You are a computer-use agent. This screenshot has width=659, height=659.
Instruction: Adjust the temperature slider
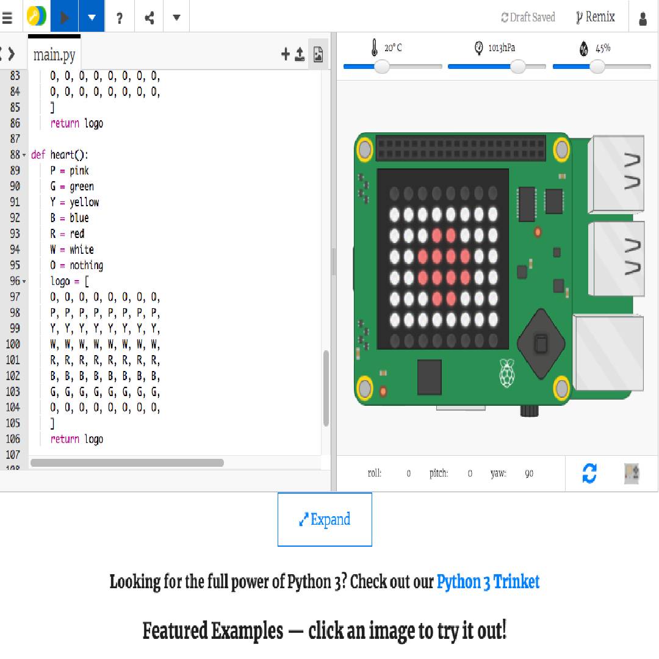pyautogui.click(x=382, y=67)
